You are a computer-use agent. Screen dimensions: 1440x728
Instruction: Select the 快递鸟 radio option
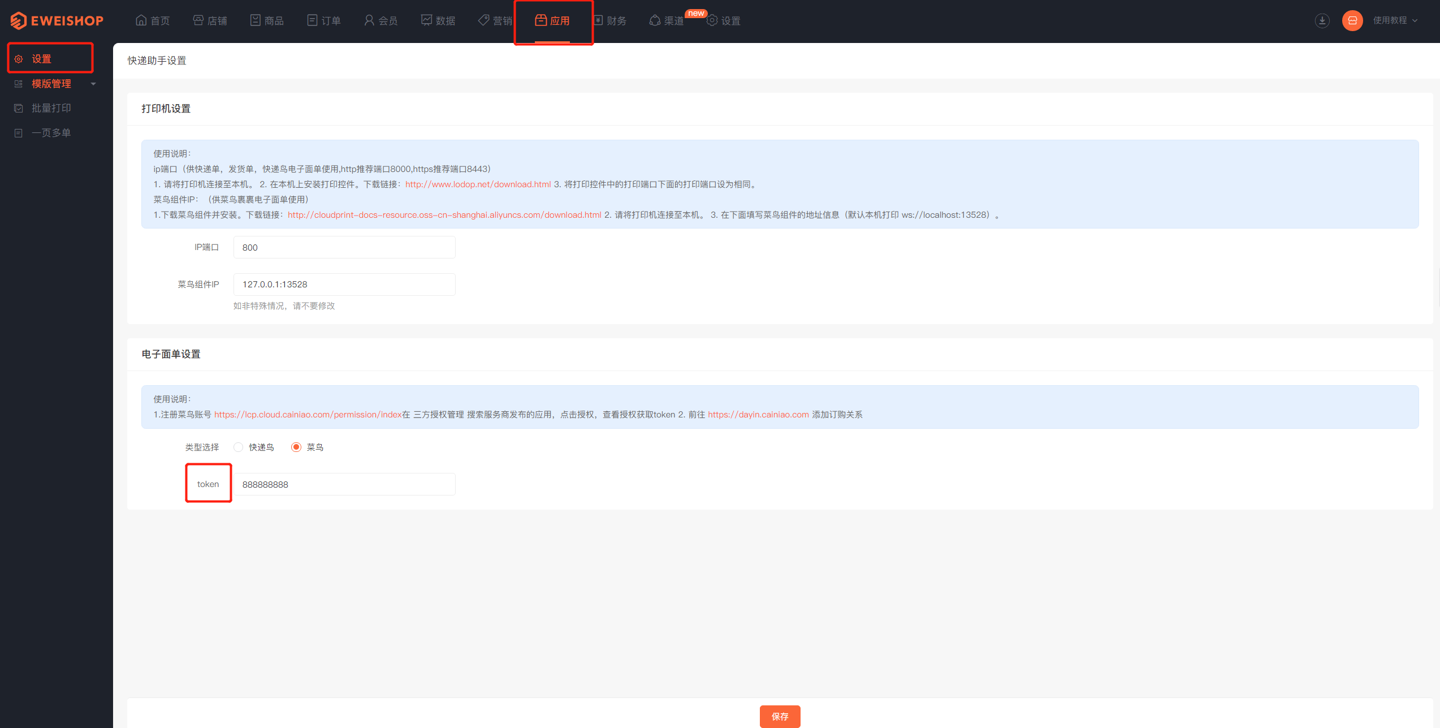239,447
